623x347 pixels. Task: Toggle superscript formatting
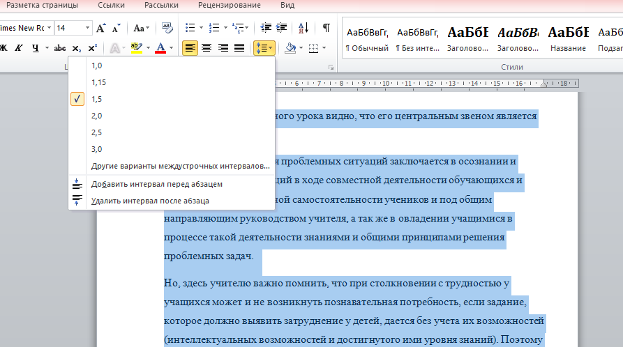[x=92, y=48]
